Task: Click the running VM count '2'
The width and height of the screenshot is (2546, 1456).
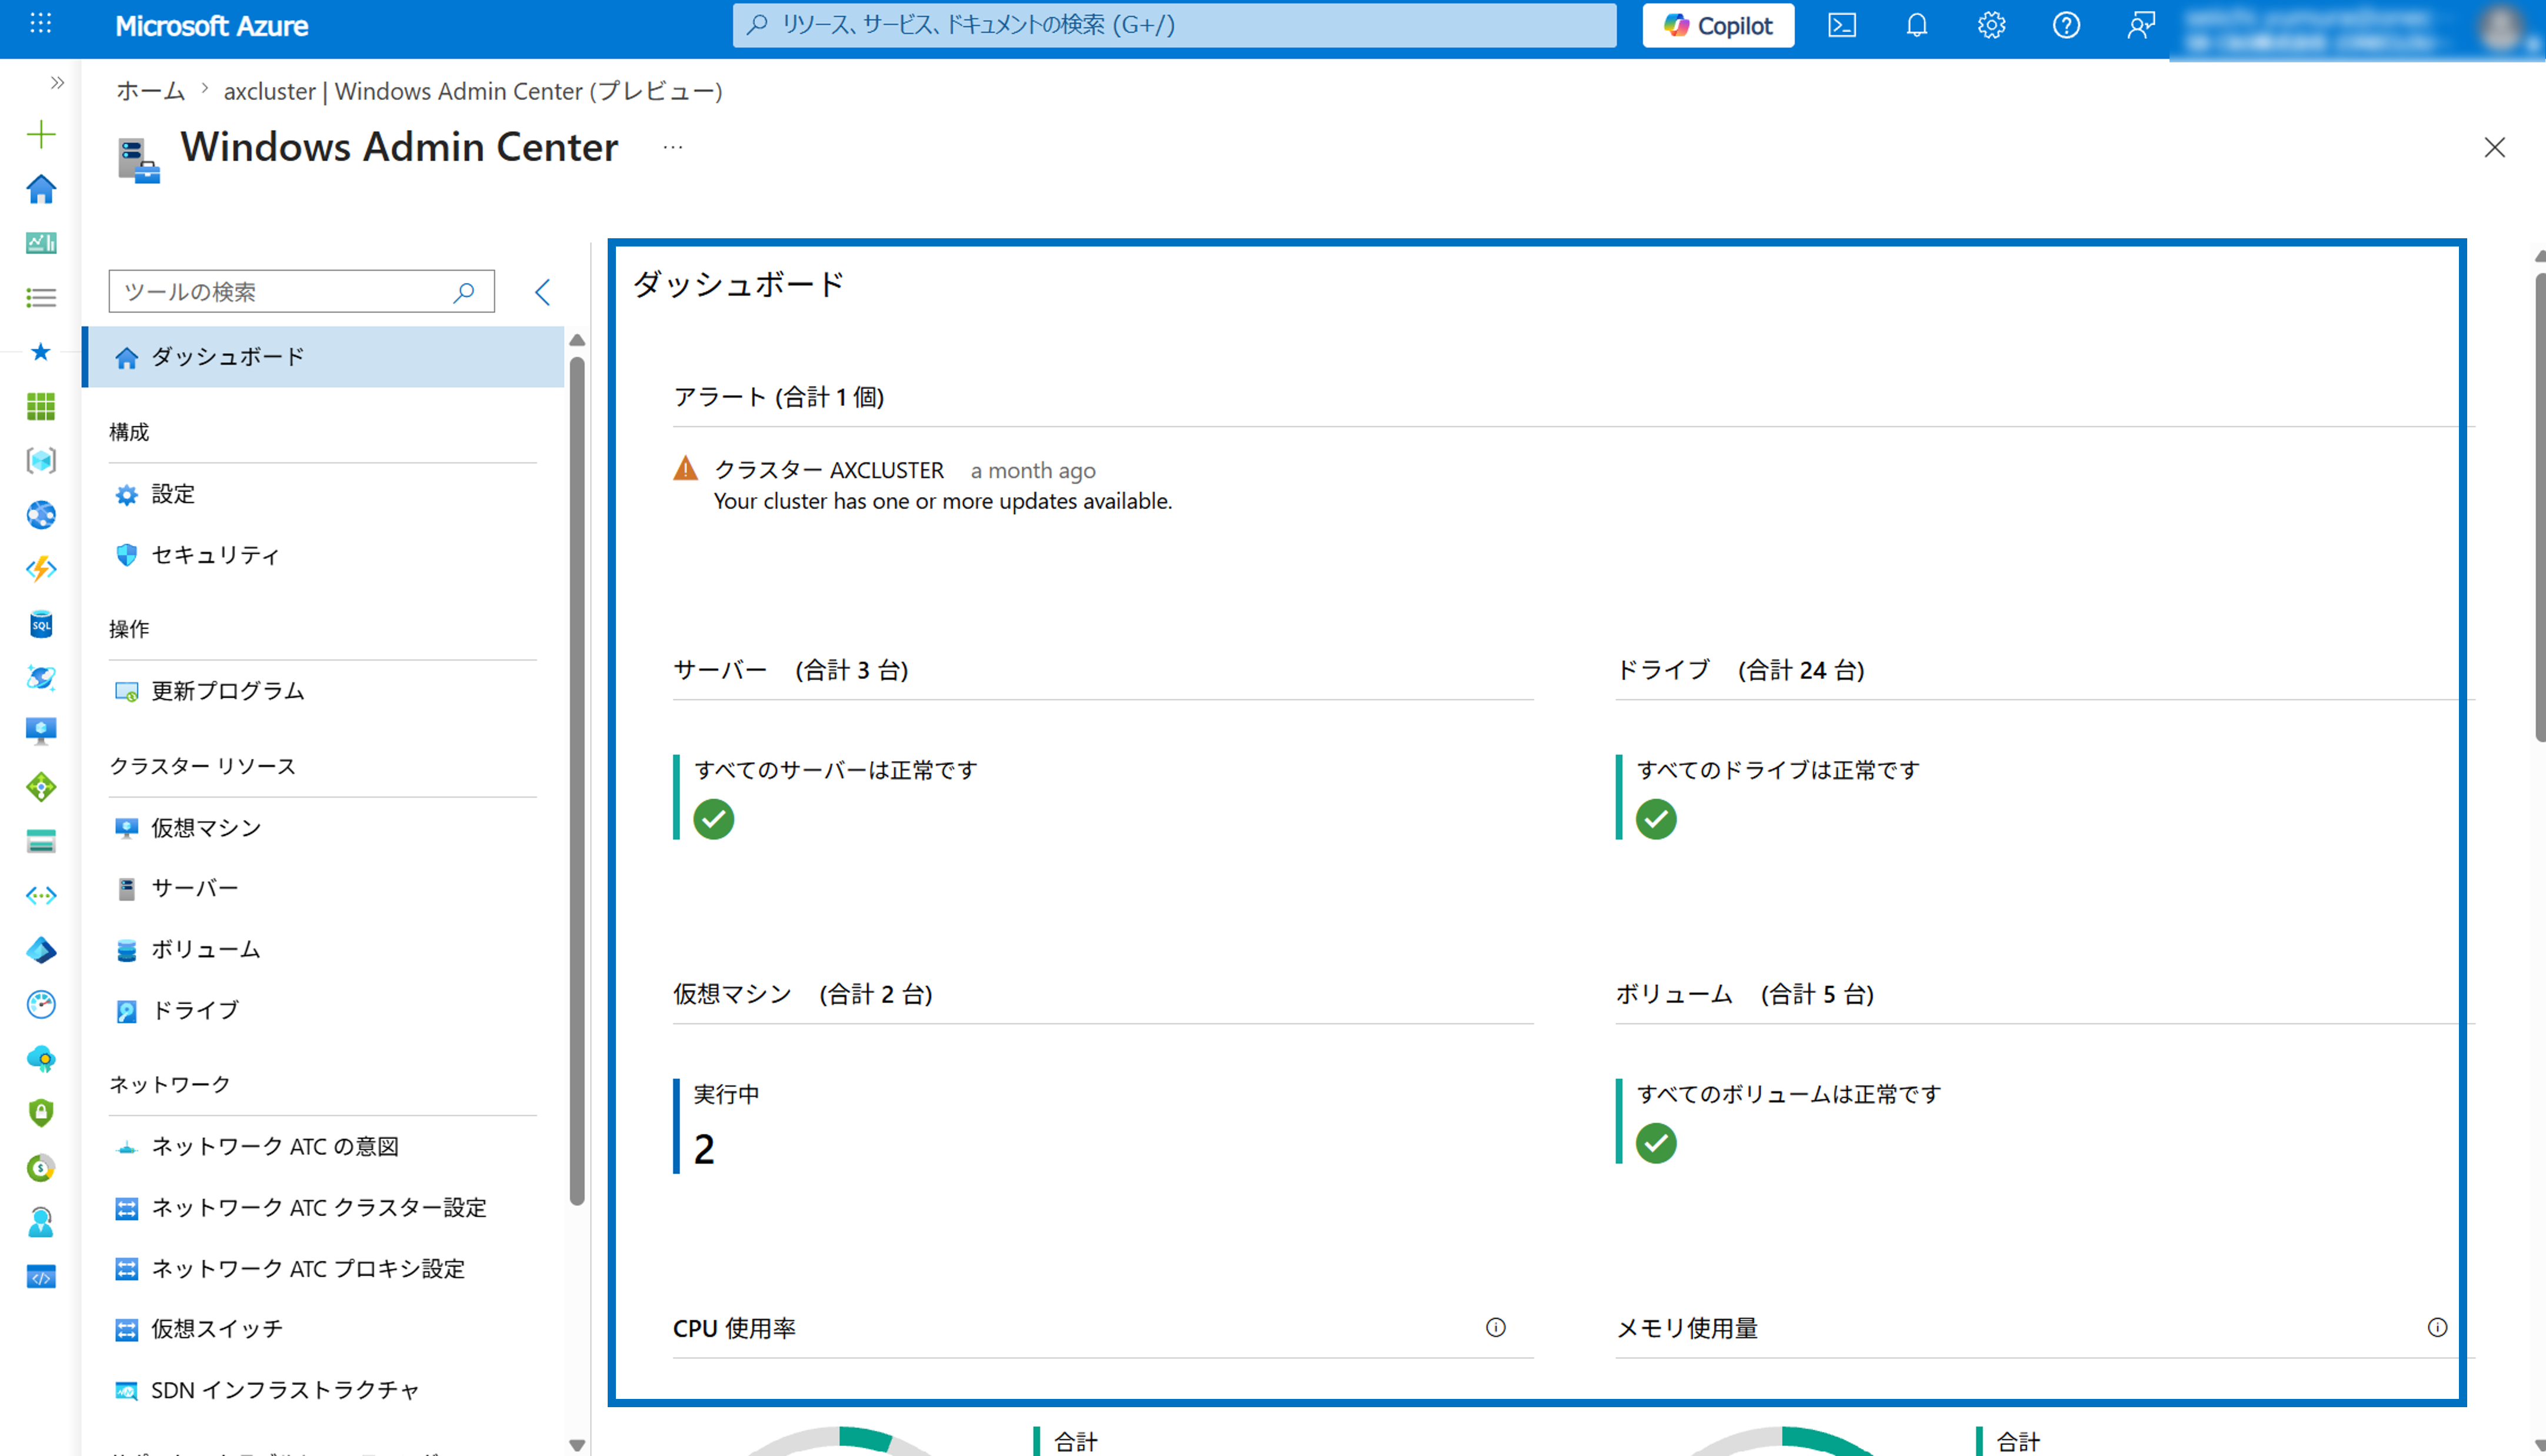Action: point(704,1149)
